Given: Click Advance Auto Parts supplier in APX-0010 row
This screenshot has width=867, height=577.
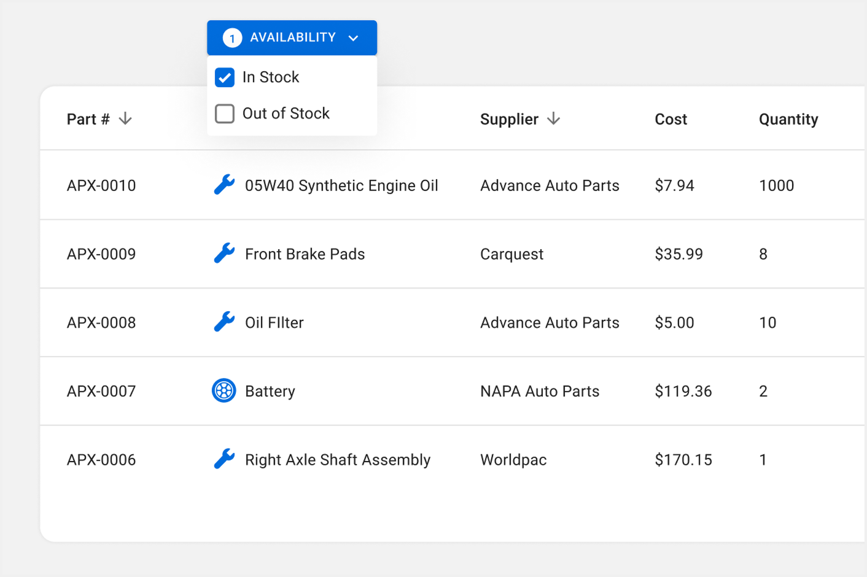Looking at the screenshot, I should (550, 185).
